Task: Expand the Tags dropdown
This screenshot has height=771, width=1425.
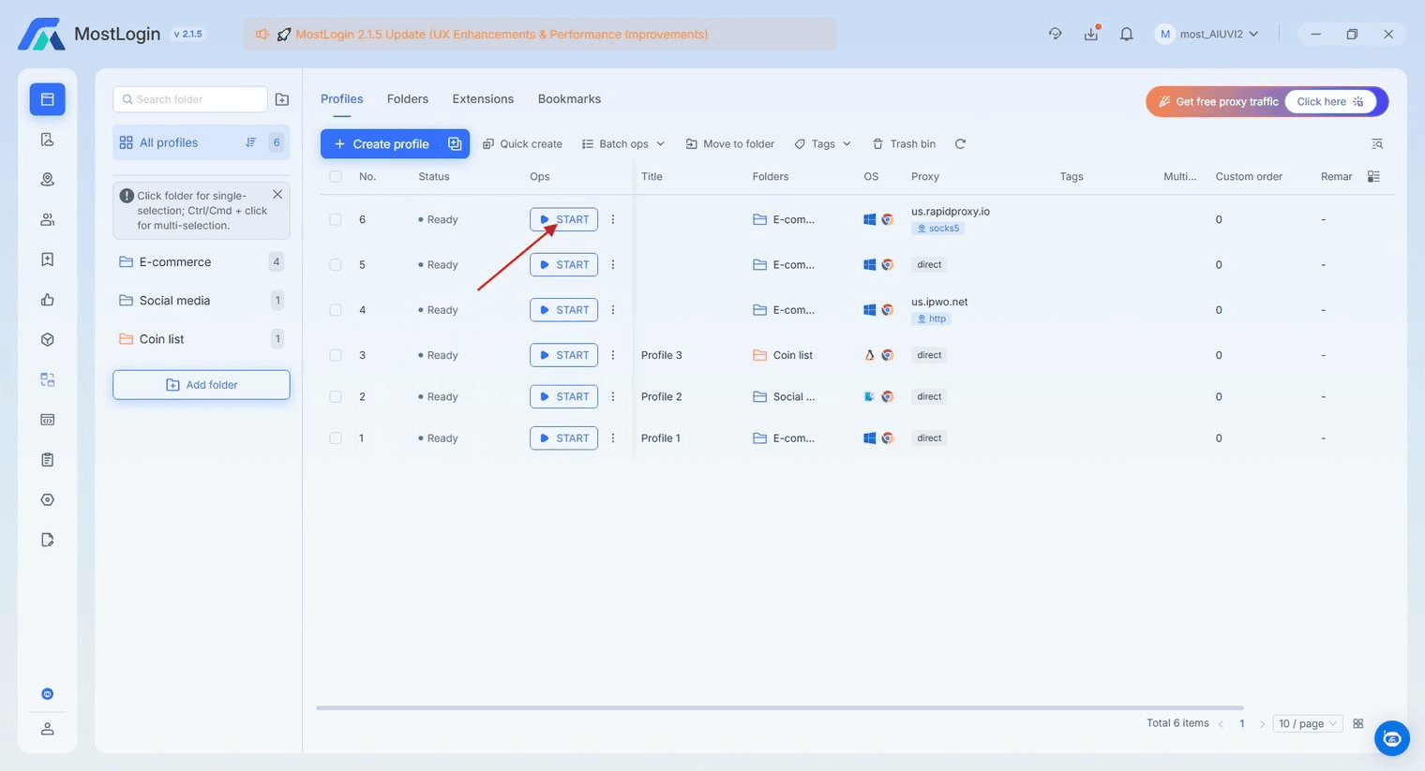Action: [822, 143]
